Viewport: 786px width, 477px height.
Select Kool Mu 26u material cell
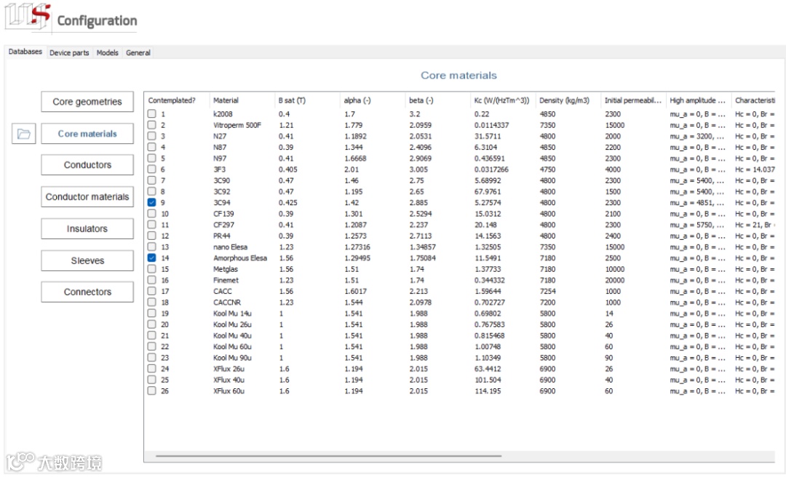click(232, 324)
